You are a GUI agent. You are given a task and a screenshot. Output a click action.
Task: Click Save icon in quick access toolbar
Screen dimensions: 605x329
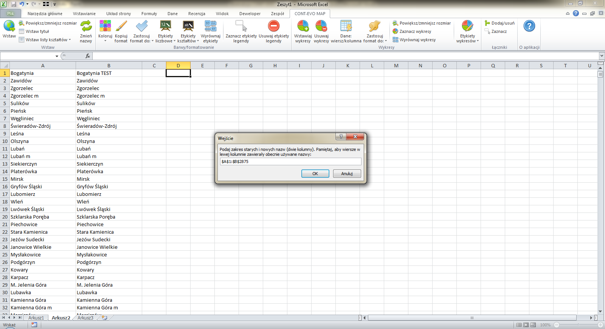pos(14,4)
